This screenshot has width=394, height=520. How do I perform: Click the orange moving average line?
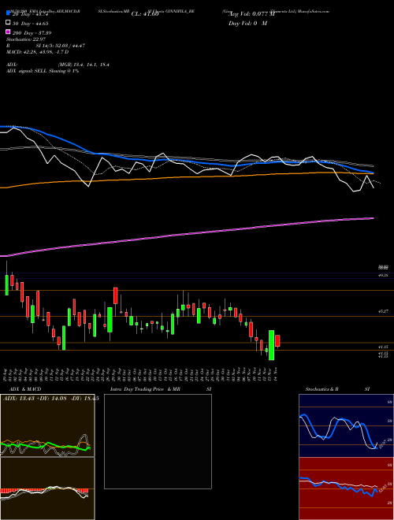[186, 177]
